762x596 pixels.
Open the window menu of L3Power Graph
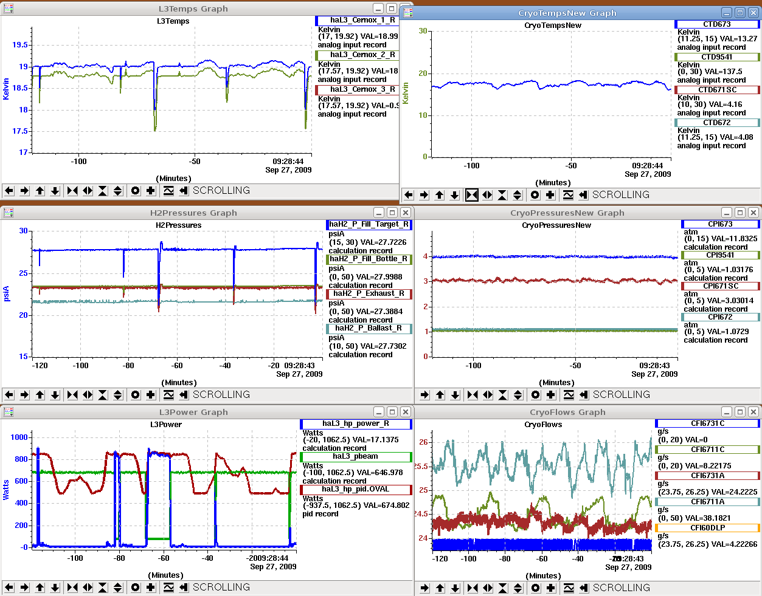point(9,412)
